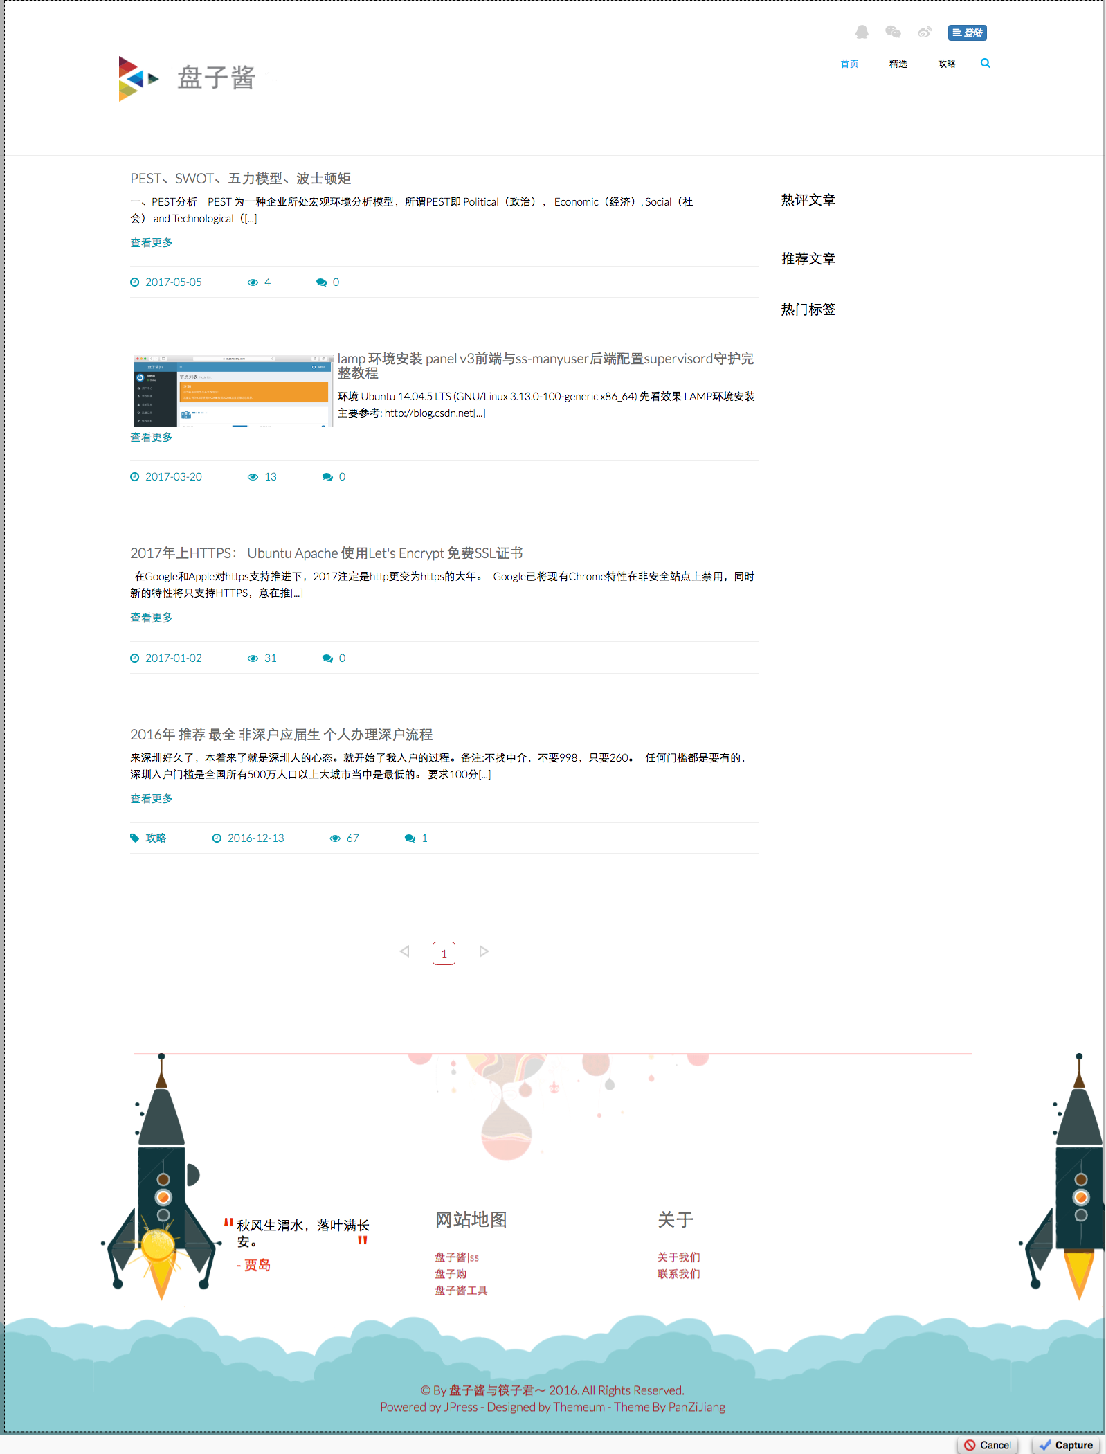This screenshot has height=1454, width=1106.
Task: Click the 盘子酱 site logo
Action: (187, 78)
